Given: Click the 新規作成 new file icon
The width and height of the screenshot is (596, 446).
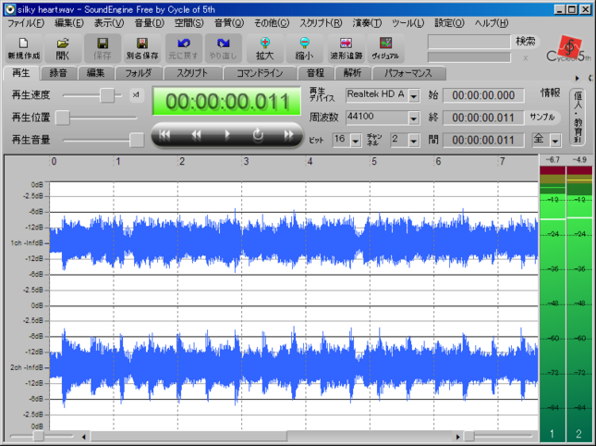Looking at the screenshot, I should point(24,48).
